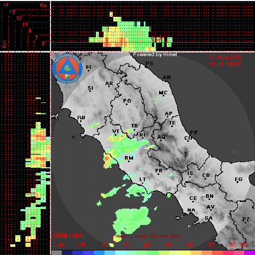Click the date text 27 Aug 2013
Image resolution: width=255 pixels, height=255 pixels.
tap(225, 57)
